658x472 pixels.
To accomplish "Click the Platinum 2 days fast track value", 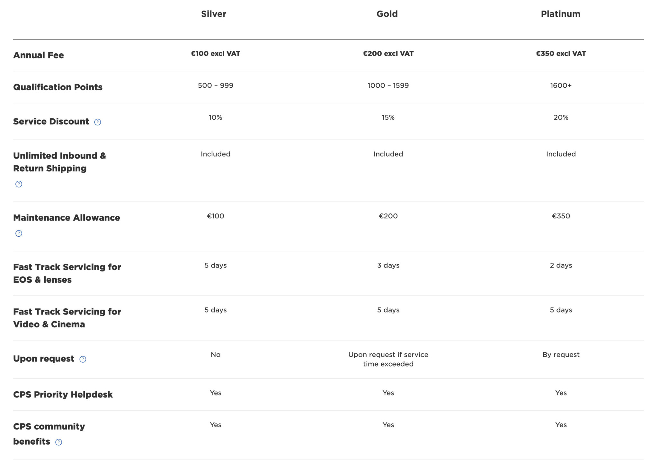I will pos(561,266).
